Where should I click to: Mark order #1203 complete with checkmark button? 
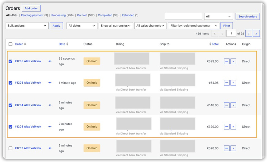pos(233,127)
